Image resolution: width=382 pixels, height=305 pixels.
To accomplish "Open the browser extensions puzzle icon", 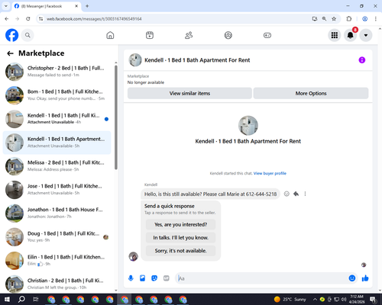I will [x=349, y=19].
